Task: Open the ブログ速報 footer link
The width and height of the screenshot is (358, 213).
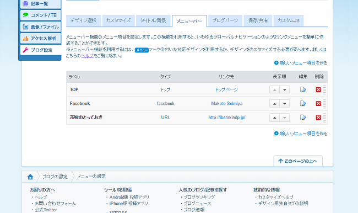Action: coord(194,210)
